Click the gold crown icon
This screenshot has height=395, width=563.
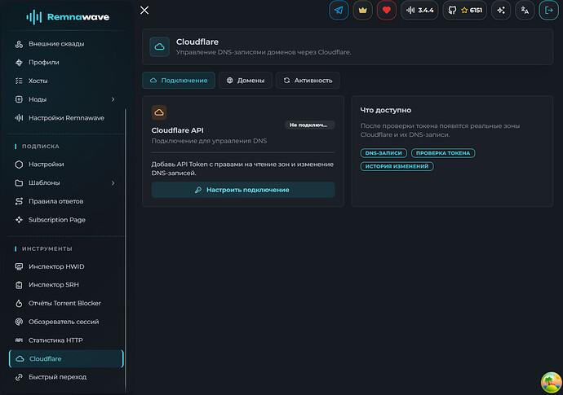click(362, 11)
